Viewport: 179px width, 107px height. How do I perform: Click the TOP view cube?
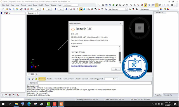coord(140,28)
